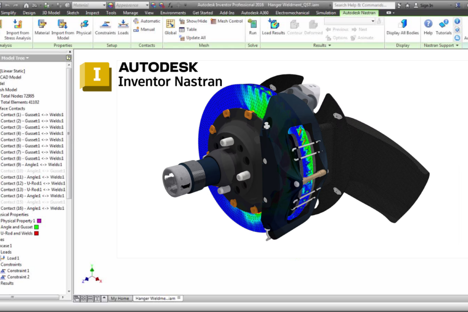Click the Manual contacts icon
Viewport: 468px width, 312px height.
(x=136, y=29)
